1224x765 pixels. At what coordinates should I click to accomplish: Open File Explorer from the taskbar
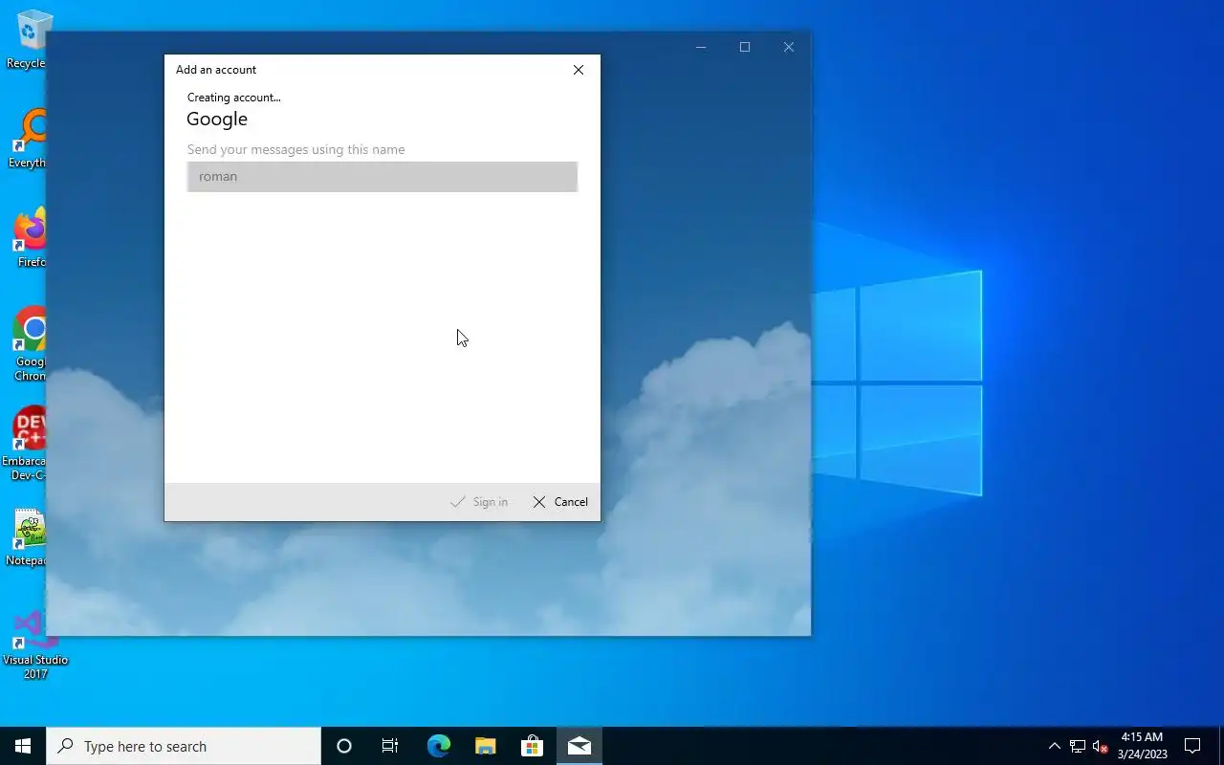click(x=485, y=746)
